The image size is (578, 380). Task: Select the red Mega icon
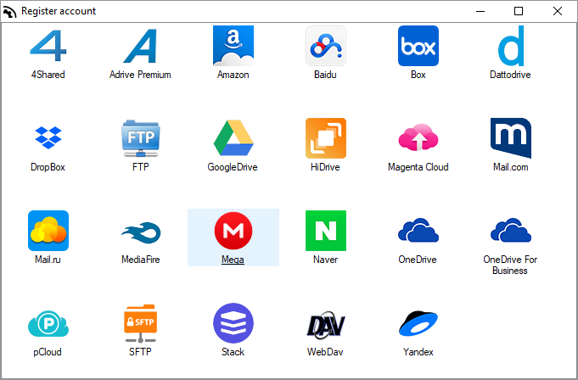pos(233,231)
